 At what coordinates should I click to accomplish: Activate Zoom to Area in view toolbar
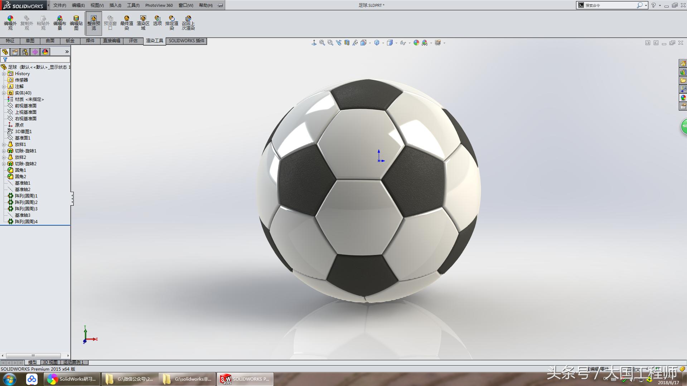click(x=330, y=43)
